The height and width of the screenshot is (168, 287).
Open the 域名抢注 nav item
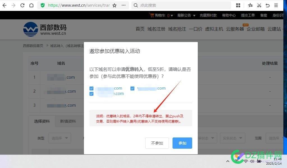[x=177, y=29]
